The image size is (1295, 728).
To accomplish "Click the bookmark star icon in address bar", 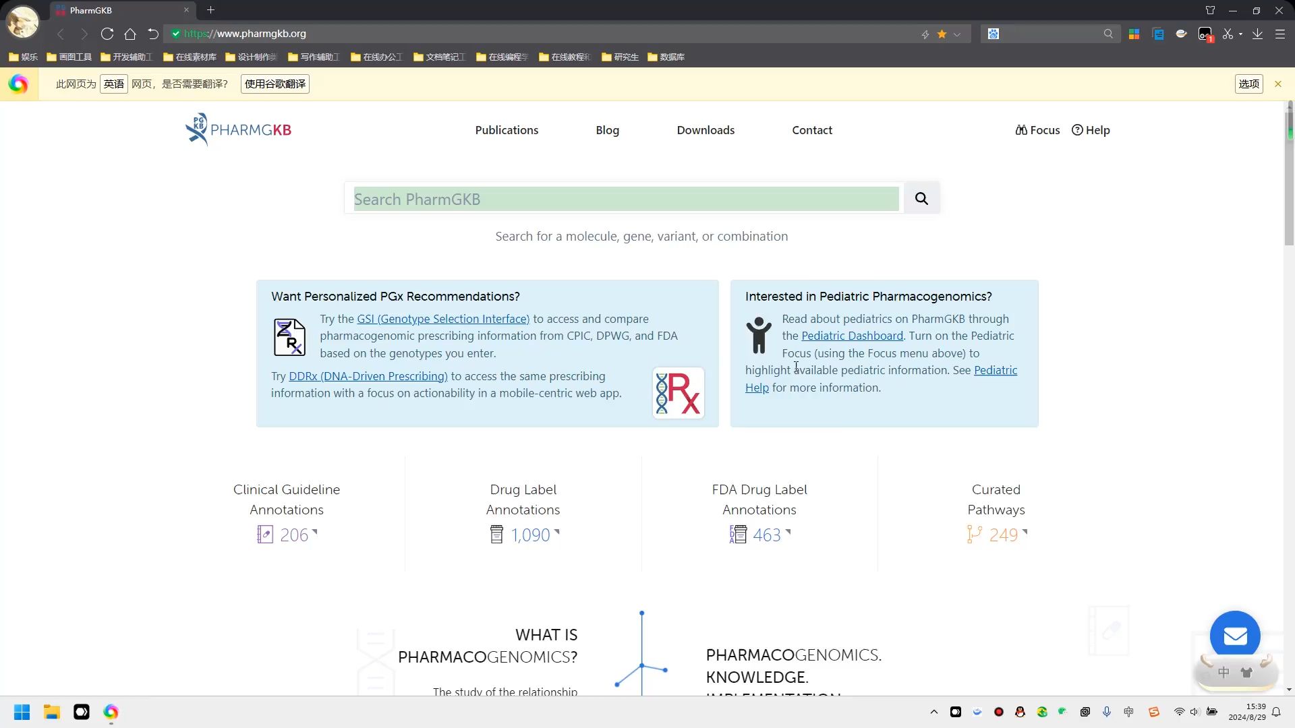I will pos(942,34).
